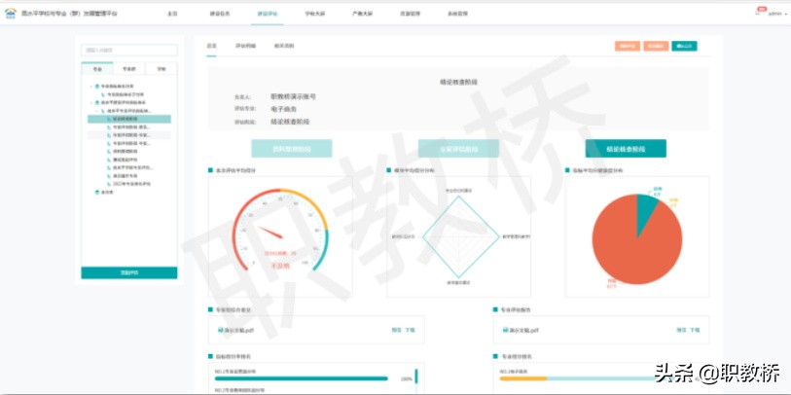Image resolution: width=791 pixels, height=395 pixels.
Task: Select the highlighted 结论核查阶段 tree row
Action: (129, 119)
